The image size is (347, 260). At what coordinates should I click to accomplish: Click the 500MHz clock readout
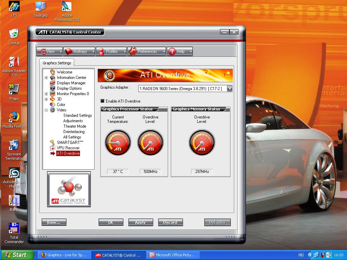pyautogui.click(x=150, y=172)
